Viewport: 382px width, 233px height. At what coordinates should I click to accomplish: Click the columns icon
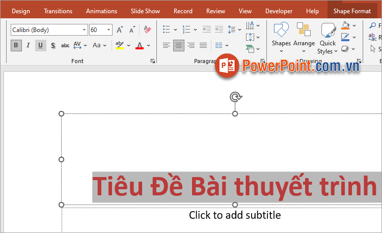219,45
